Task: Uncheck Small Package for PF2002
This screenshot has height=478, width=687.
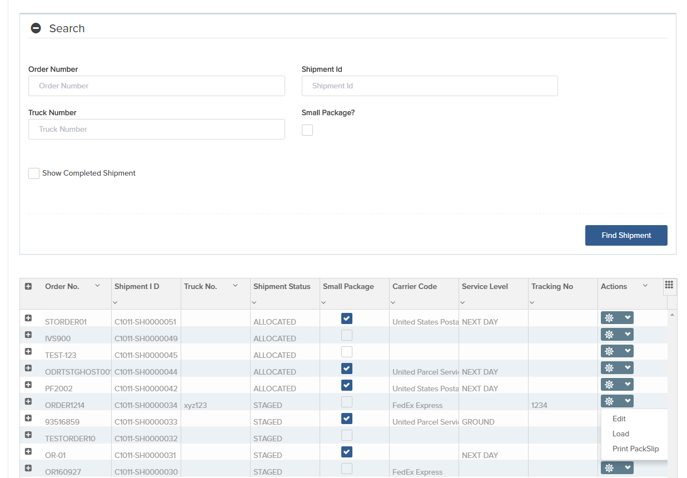Action: click(347, 385)
